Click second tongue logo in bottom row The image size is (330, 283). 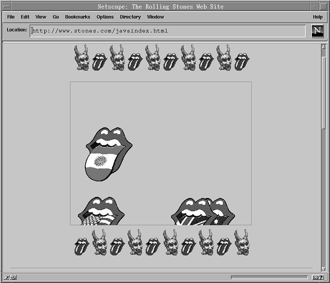pos(117,246)
